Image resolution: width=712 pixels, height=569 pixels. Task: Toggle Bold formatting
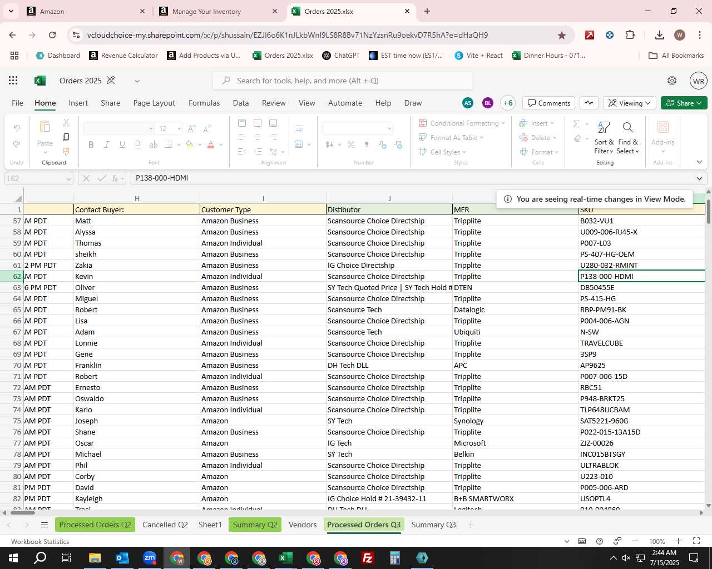[91, 144]
